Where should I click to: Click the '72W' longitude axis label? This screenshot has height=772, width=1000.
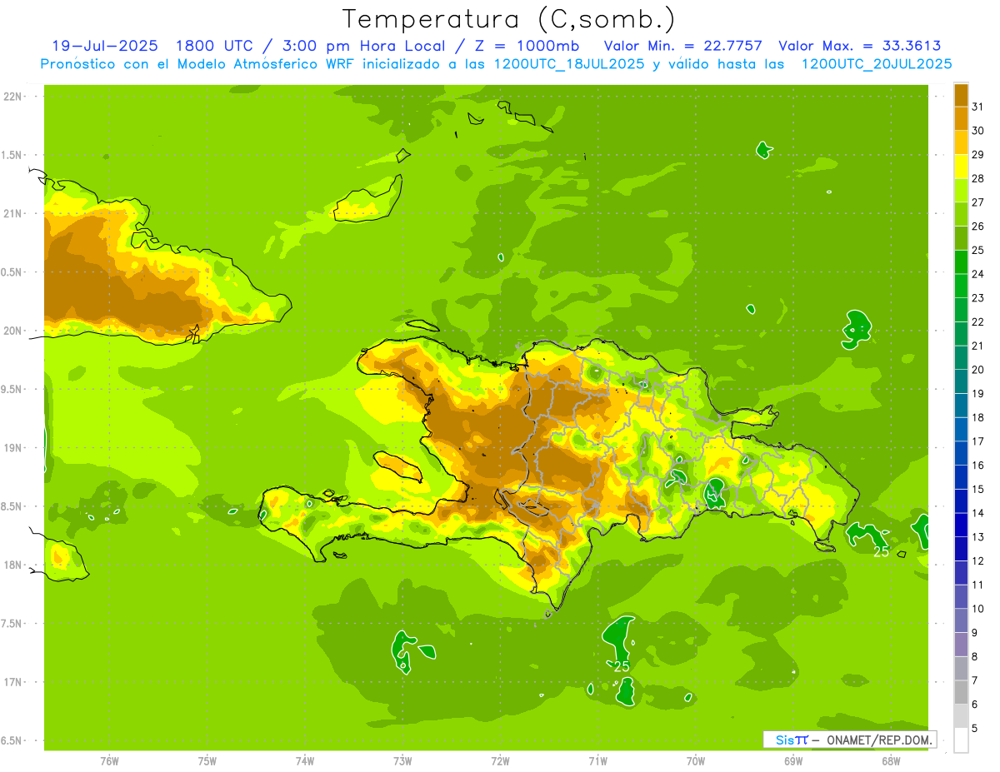[x=500, y=761]
